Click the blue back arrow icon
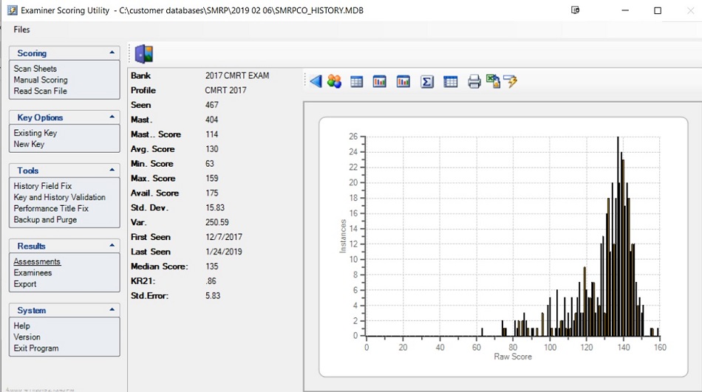 click(x=316, y=81)
